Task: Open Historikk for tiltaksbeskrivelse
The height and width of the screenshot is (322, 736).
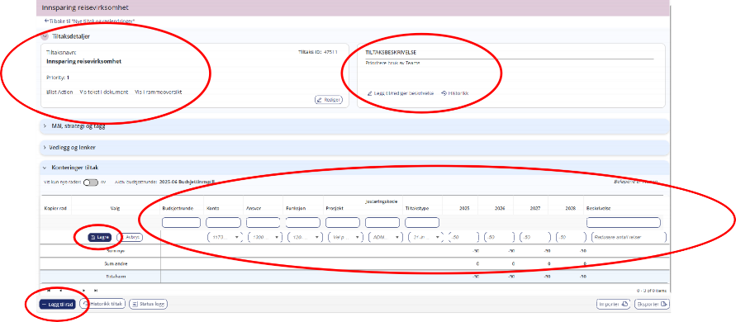Action: click(455, 93)
